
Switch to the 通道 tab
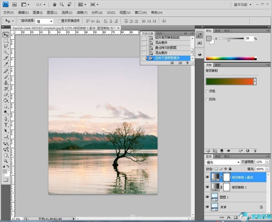[x=218, y=156]
